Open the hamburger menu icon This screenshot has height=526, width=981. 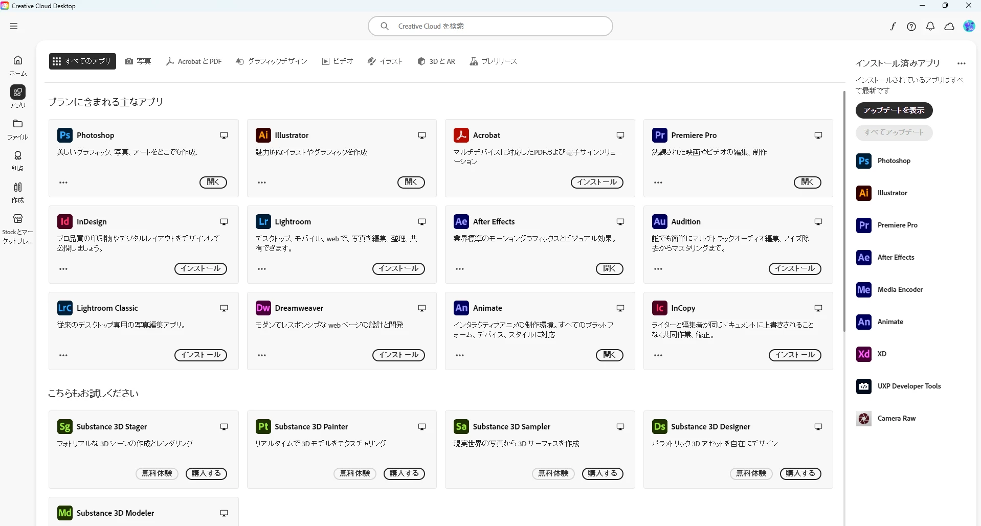pyautogui.click(x=14, y=26)
